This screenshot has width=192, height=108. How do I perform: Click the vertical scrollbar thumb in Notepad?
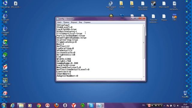(x=144, y=42)
